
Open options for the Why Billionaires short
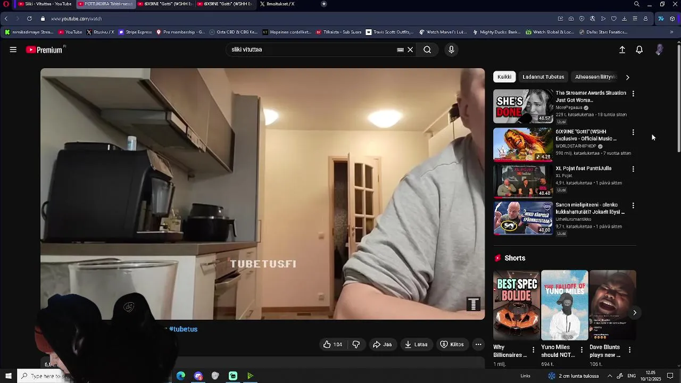click(534, 350)
